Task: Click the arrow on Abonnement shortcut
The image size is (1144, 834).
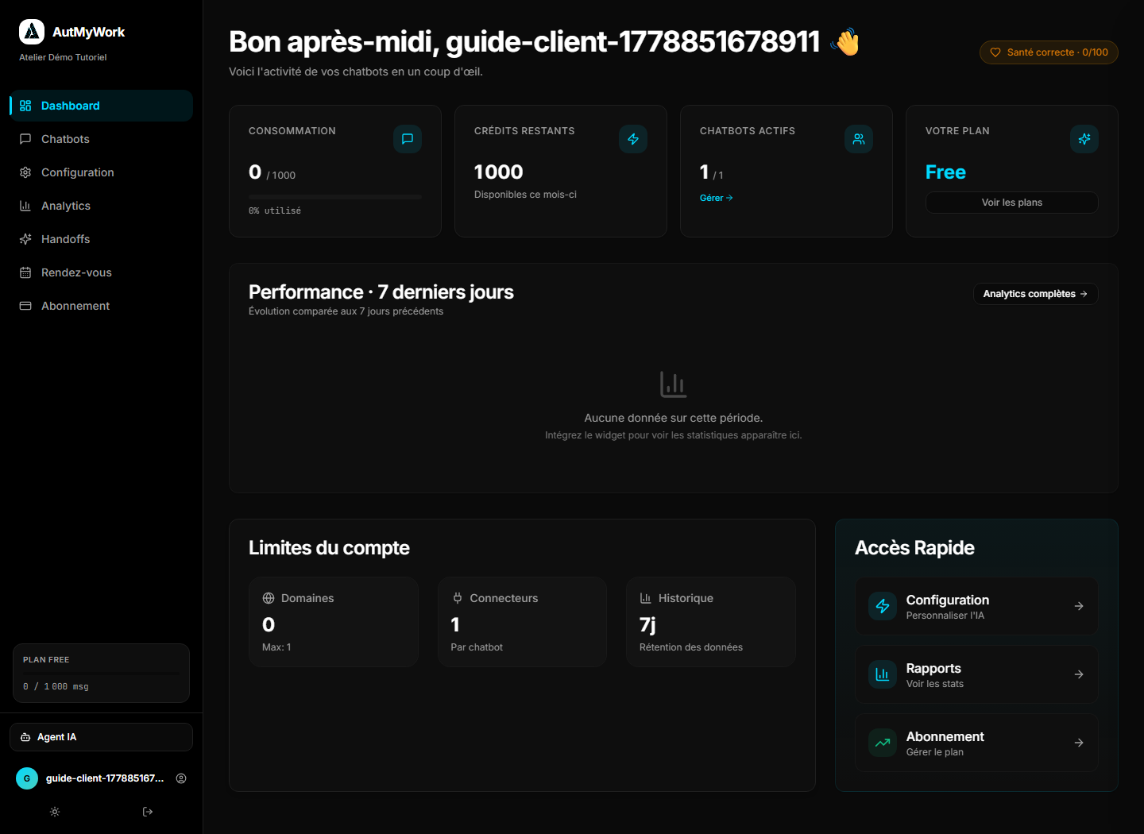Action: [1079, 743]
